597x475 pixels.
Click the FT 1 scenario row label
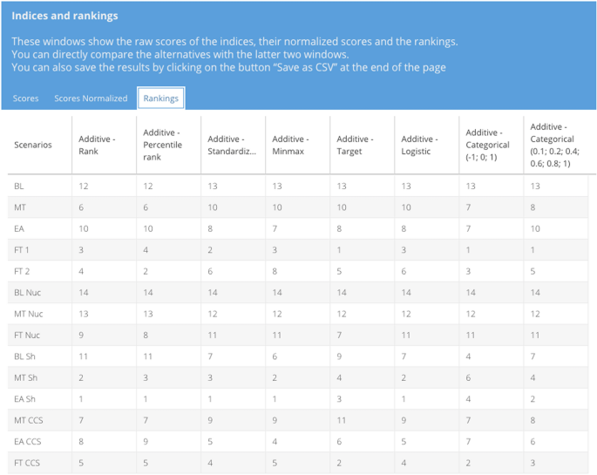23,250
